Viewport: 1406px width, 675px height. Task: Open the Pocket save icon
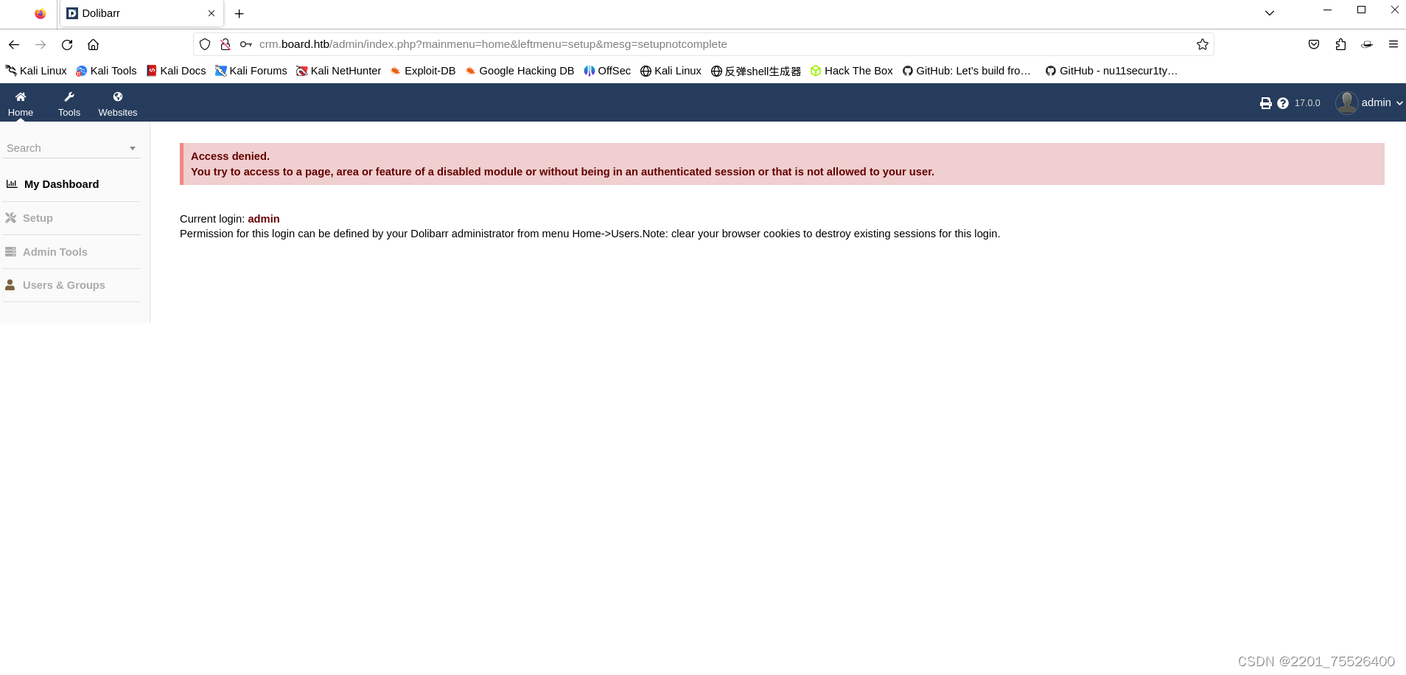pyautogui.click(x=1314, y=44)
